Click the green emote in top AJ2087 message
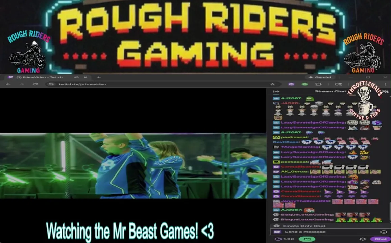Viewport: 391px width, 243px height. tap(310, 98)
